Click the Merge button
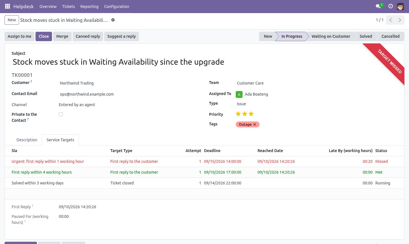 click(62, 36)
